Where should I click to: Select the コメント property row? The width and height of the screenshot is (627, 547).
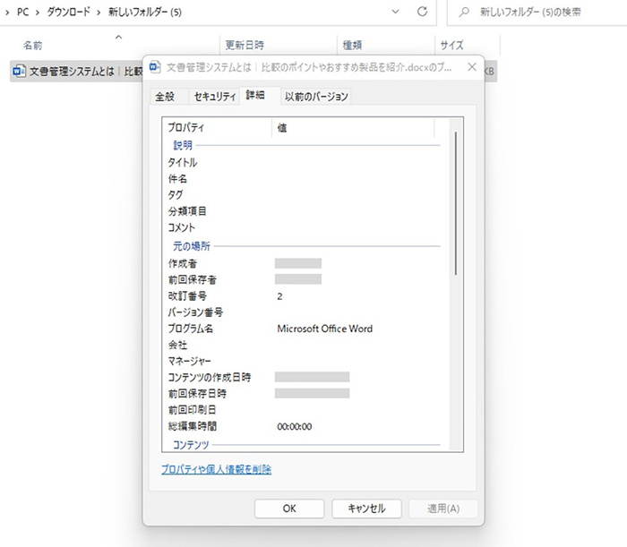click(x=304, y=227)
